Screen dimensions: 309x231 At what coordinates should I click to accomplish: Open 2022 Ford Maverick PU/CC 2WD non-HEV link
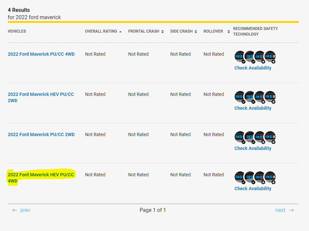[41, 134]
